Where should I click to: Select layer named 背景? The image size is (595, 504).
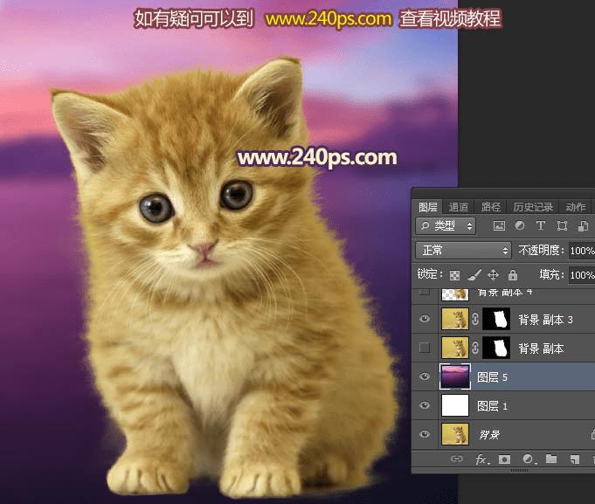click(488, 435)
